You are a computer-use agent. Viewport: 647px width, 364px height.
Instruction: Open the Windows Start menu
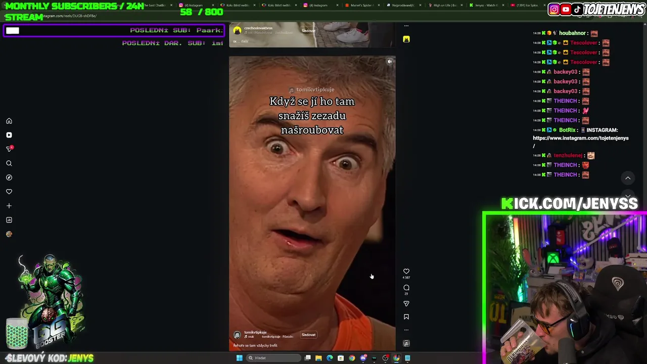click(x=240, y=358)
